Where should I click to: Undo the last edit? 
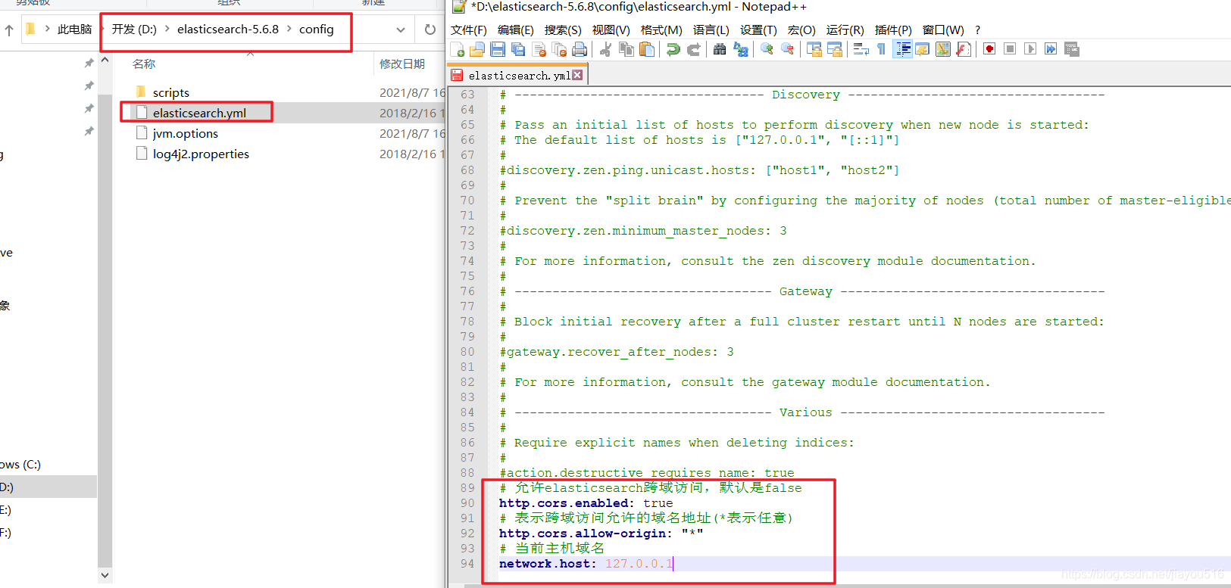(x=673, y=49)
